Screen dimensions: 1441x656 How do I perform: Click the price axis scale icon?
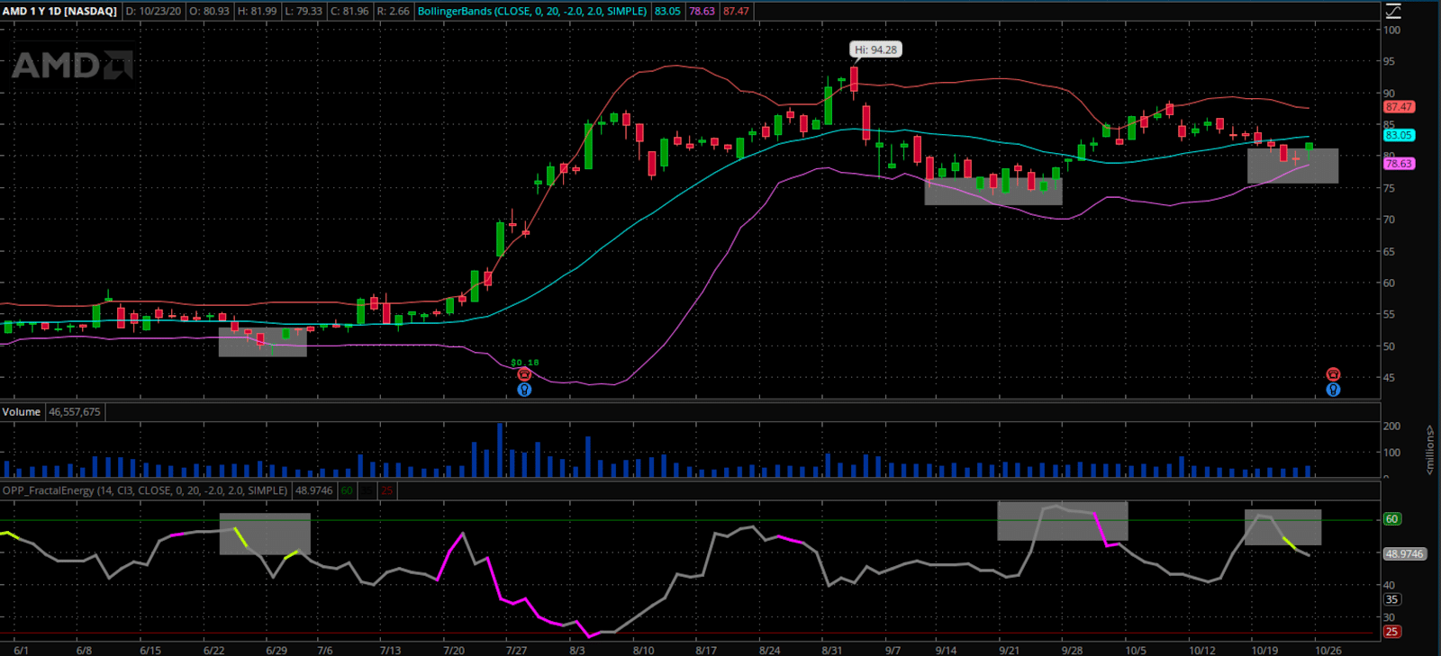[x=1393, y=11]
